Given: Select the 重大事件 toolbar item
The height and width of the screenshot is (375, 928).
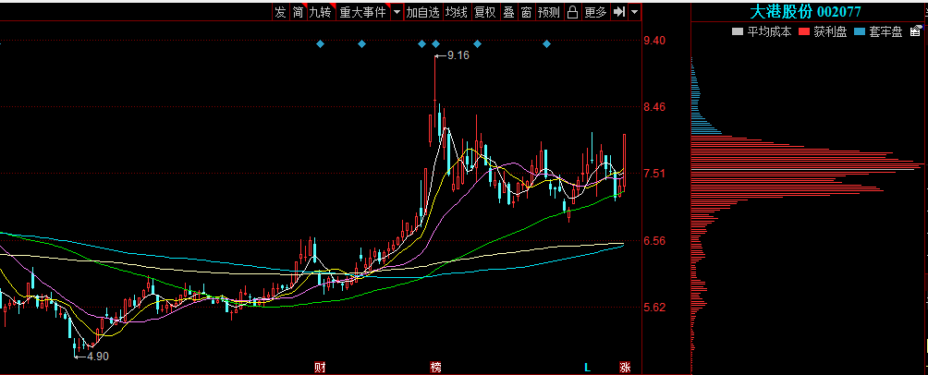Looking at the screenshot, I should pyautogui.click(x=362, y=12).
